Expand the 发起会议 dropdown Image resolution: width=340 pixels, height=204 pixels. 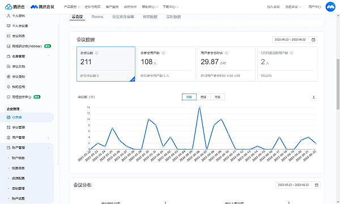coord(293,7)
